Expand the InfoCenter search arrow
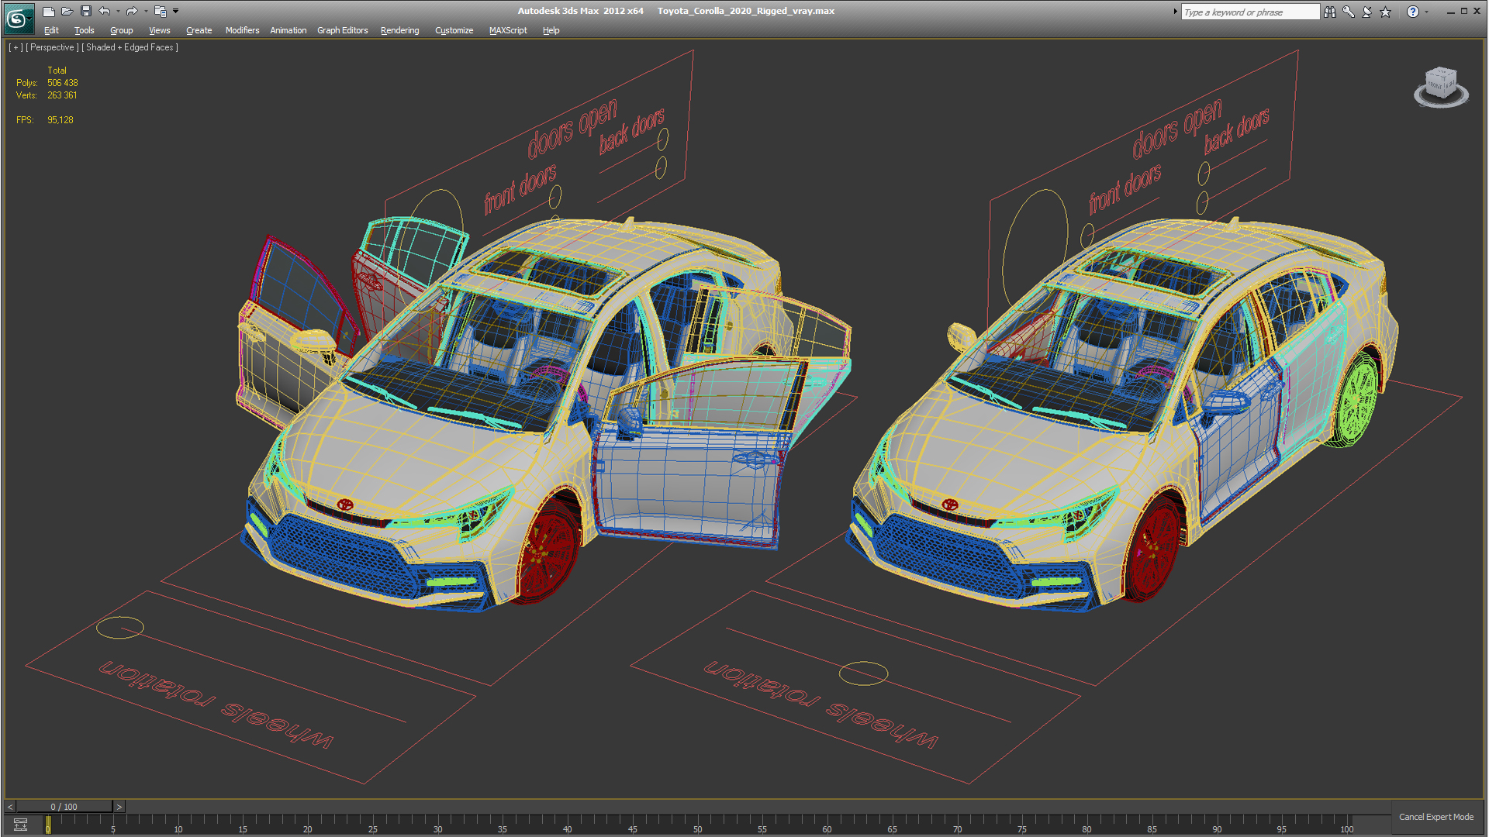The width and height of the screenshot is (1489, 837). [1175, 12]
